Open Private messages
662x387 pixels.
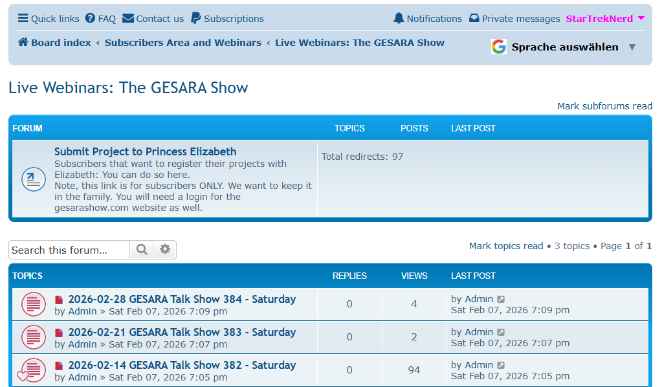[514, 19]
